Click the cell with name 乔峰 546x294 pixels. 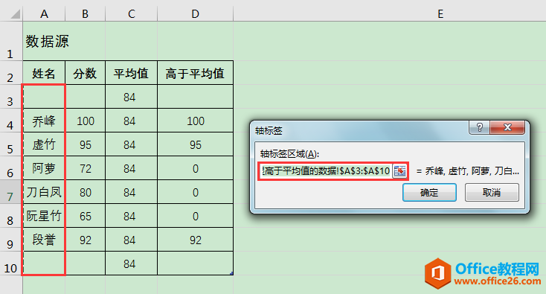(44, 121)
